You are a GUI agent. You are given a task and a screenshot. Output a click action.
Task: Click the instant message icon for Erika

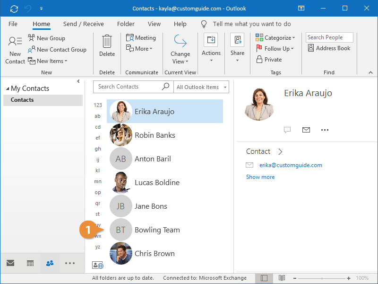click(287, 130)
